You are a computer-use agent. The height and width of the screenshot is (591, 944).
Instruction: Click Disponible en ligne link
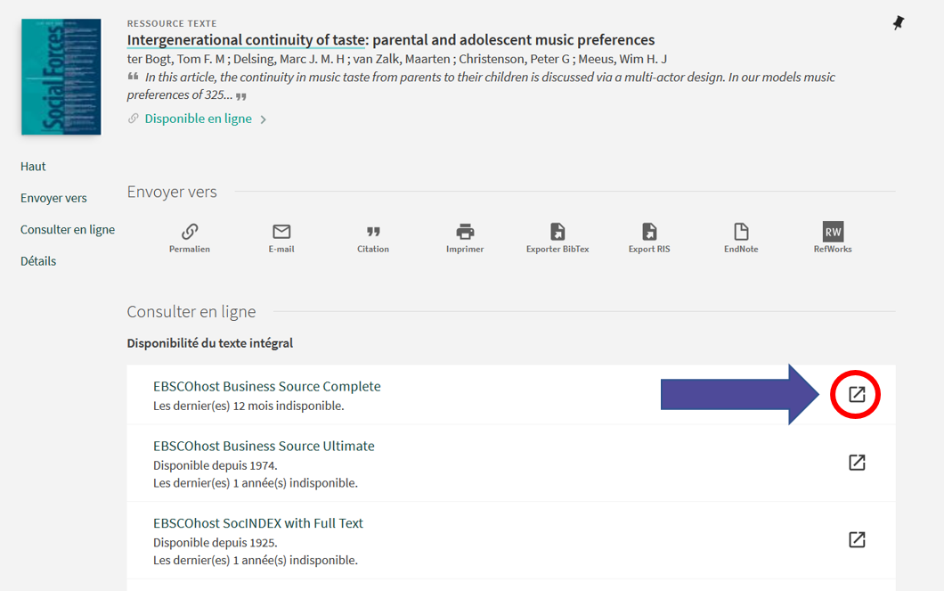coord(198,119)
